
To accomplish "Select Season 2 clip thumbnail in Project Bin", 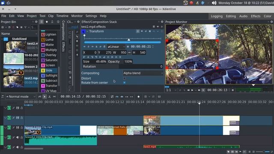I will (14, 70).
